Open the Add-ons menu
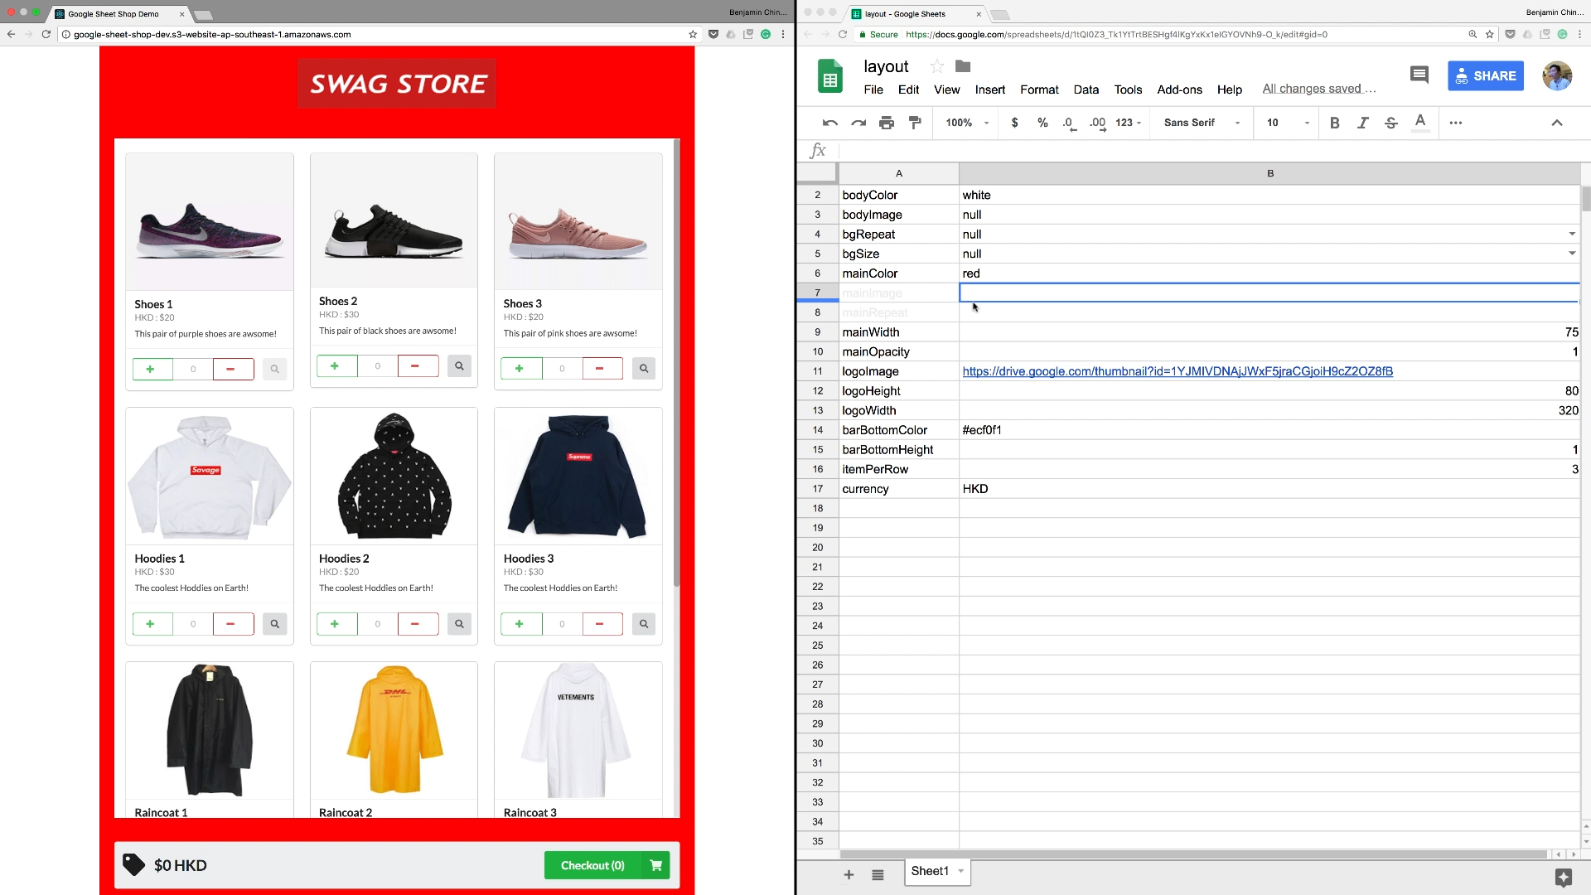Viewport: 1591px width, 895px height. coord(1179,89)
